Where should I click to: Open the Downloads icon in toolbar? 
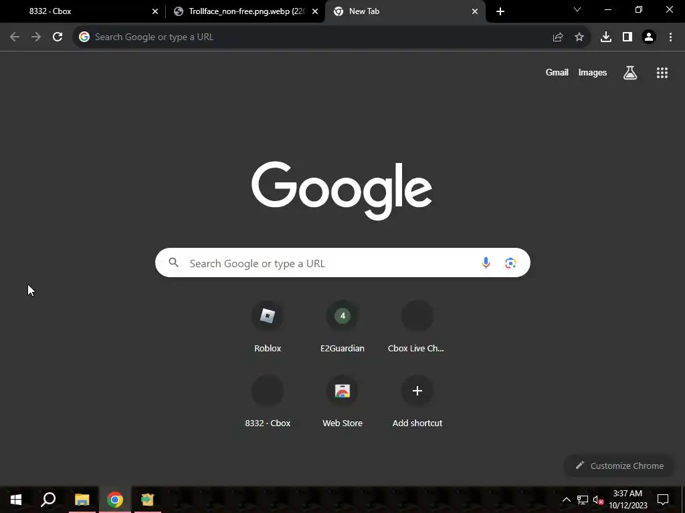pos(606,37)
